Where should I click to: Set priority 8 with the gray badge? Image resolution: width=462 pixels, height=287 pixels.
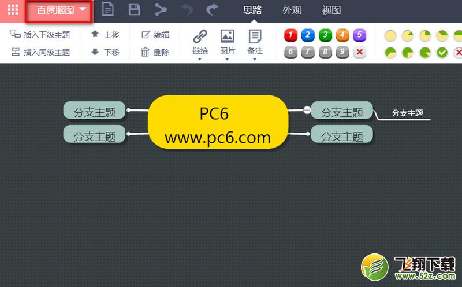pos(325,52)
